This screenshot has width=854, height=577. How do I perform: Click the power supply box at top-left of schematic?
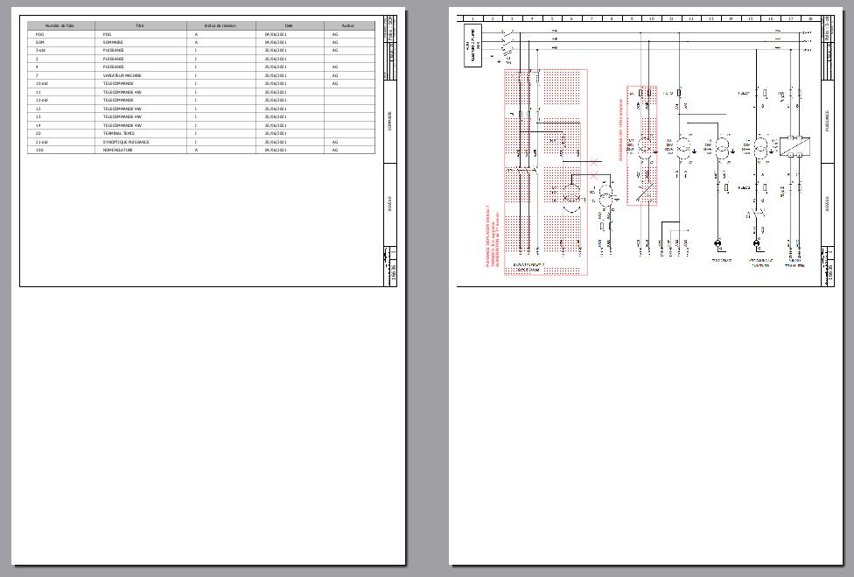coord(473,46)
